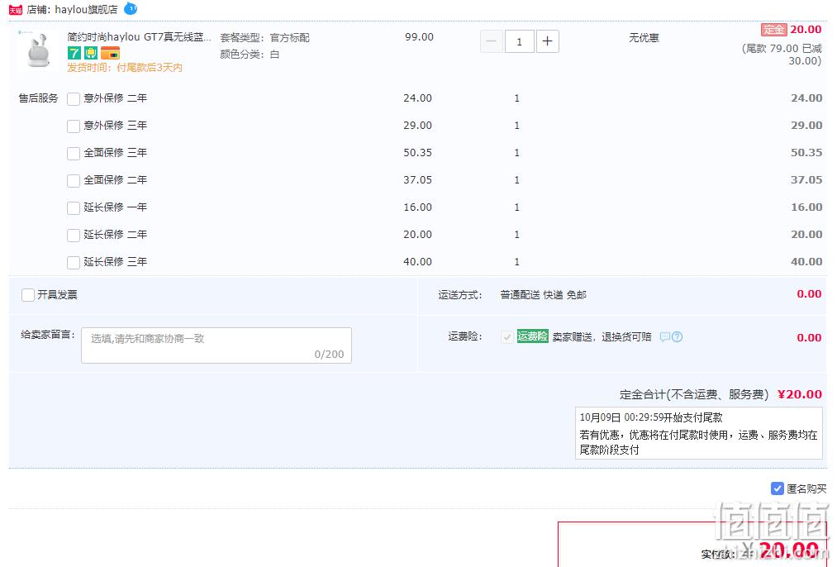Click the 颜色分类: 白 text

pos(250,55)
